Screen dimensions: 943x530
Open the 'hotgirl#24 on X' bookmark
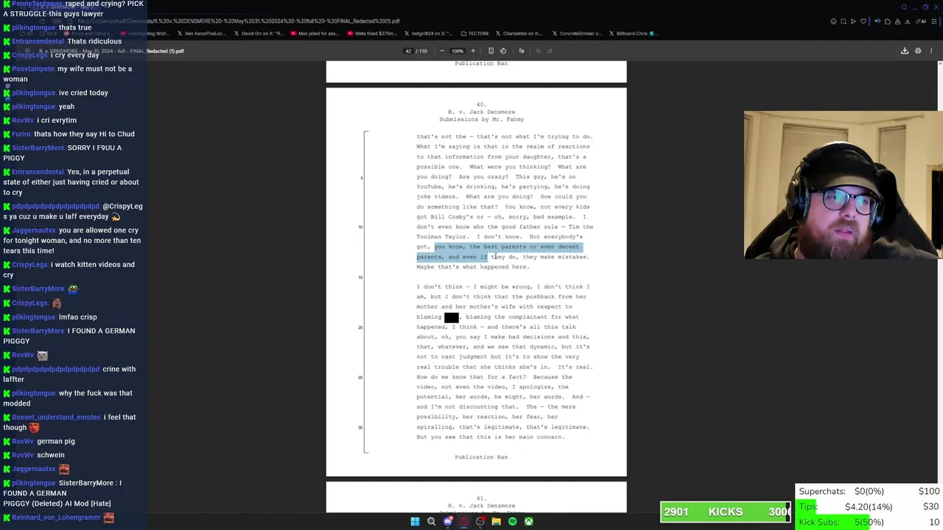coord(428,33)
